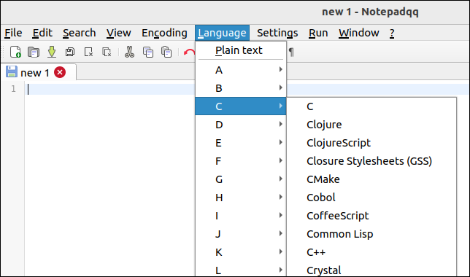470x277 pixels.
Task: Select Crystal language
Action: tap(371, 270)
